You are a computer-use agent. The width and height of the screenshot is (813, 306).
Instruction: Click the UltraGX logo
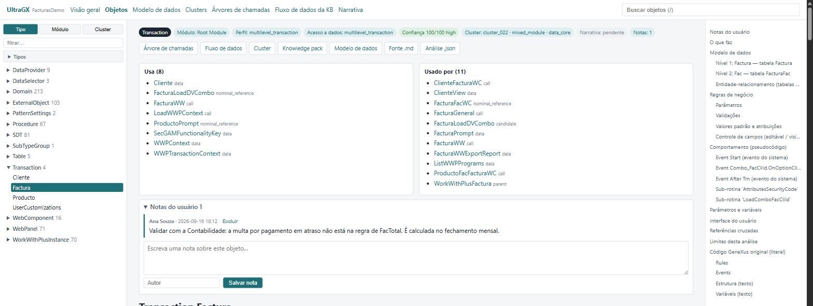tap(18, 10)
